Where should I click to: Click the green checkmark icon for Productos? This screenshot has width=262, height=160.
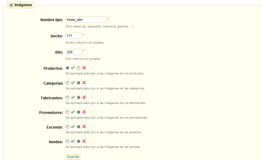pyautogui.click(x=73, y=68)
